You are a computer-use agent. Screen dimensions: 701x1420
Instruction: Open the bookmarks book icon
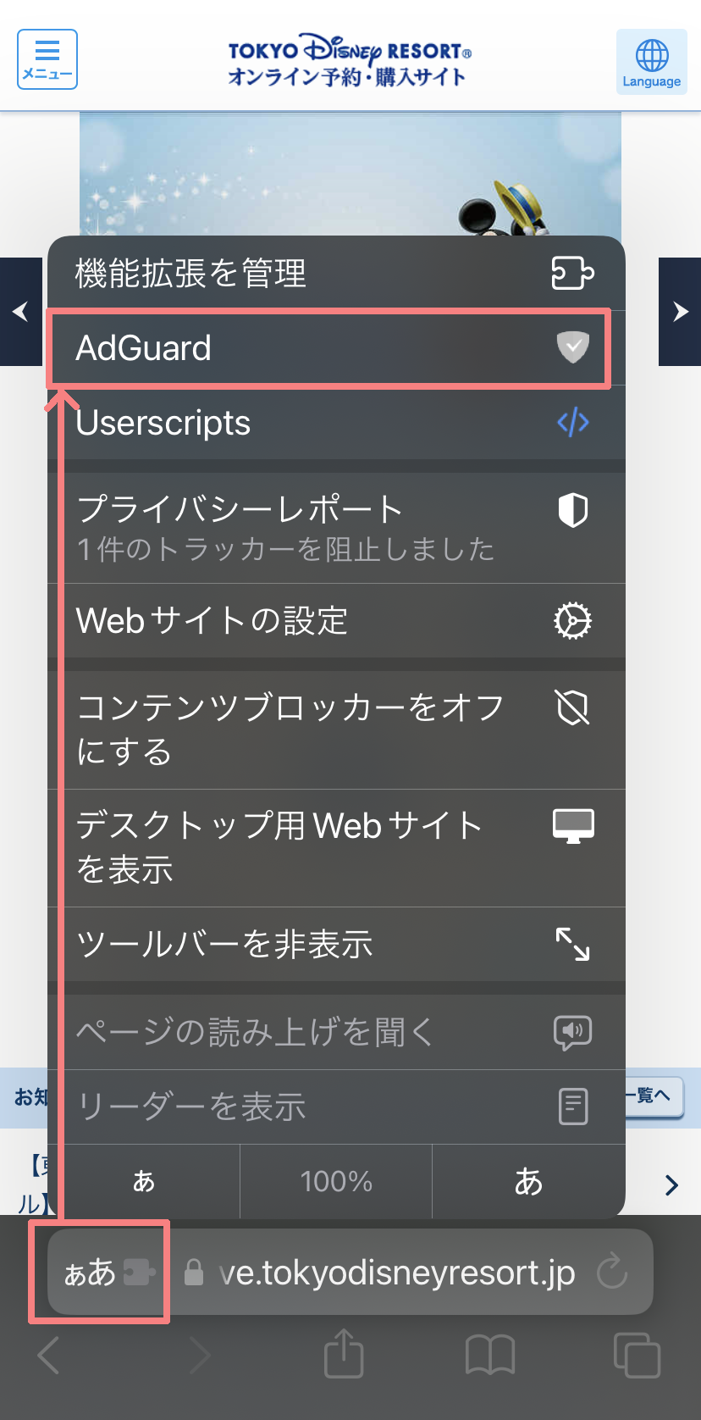tap(490, 1354)
